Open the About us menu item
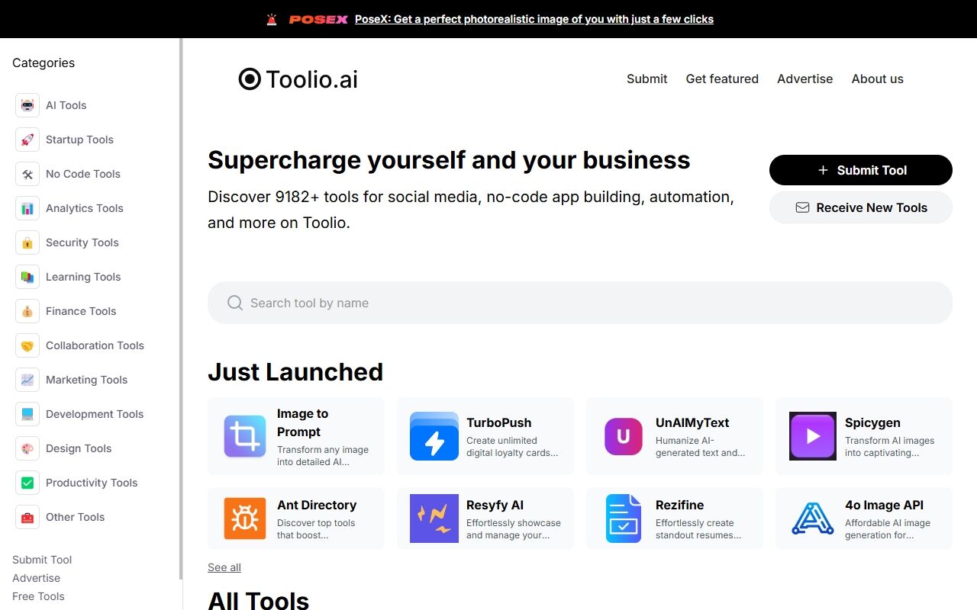 (x=878, y=79)
